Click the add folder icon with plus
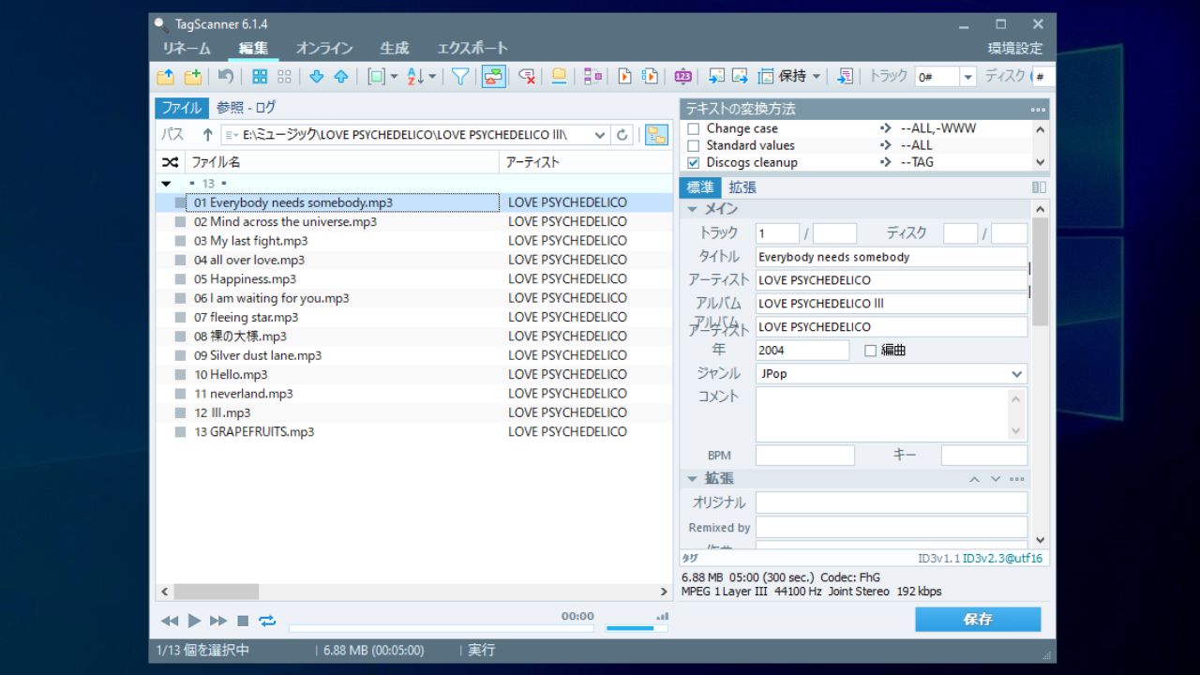This screenshot has width=1200, height=675. click(193, 77)
